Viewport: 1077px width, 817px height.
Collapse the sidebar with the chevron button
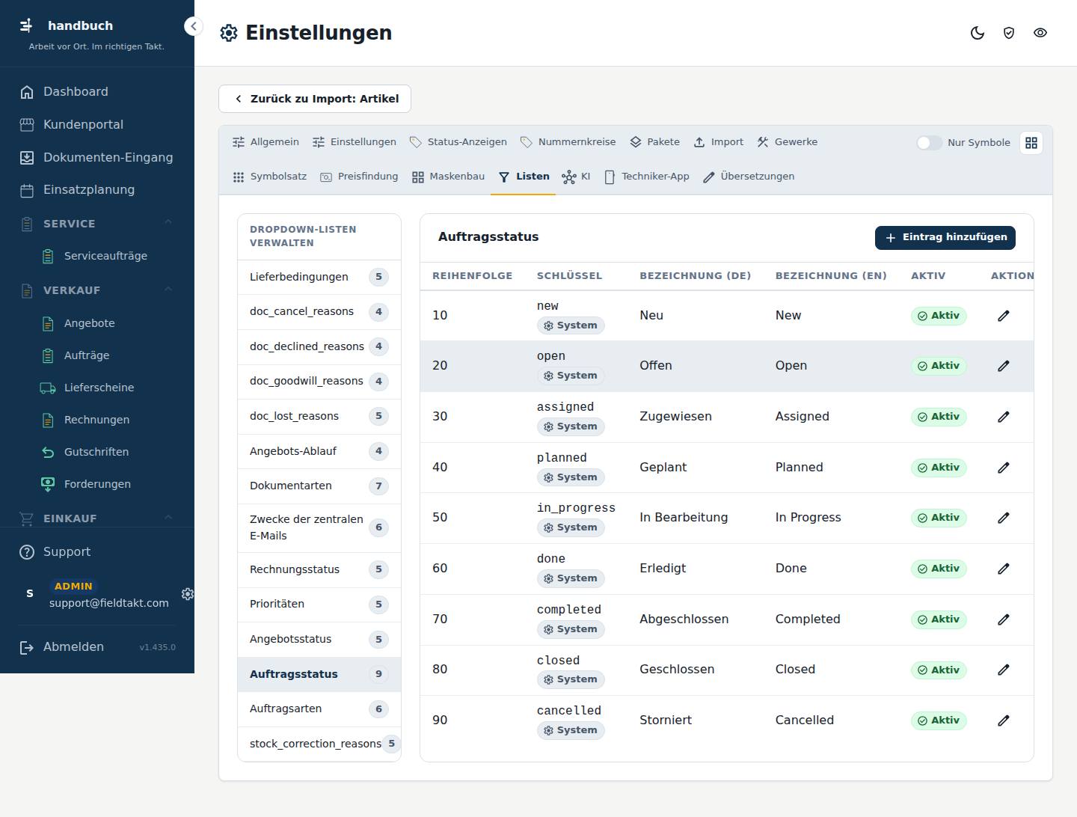(193, 26)
